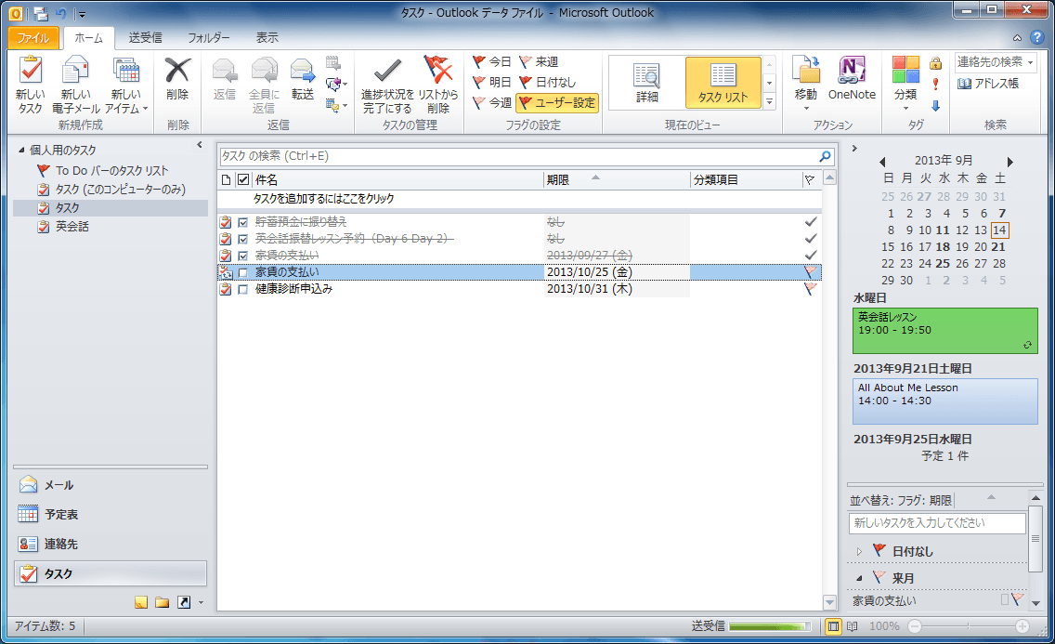Select To Do バーのタスク リスト

point(111,170)
